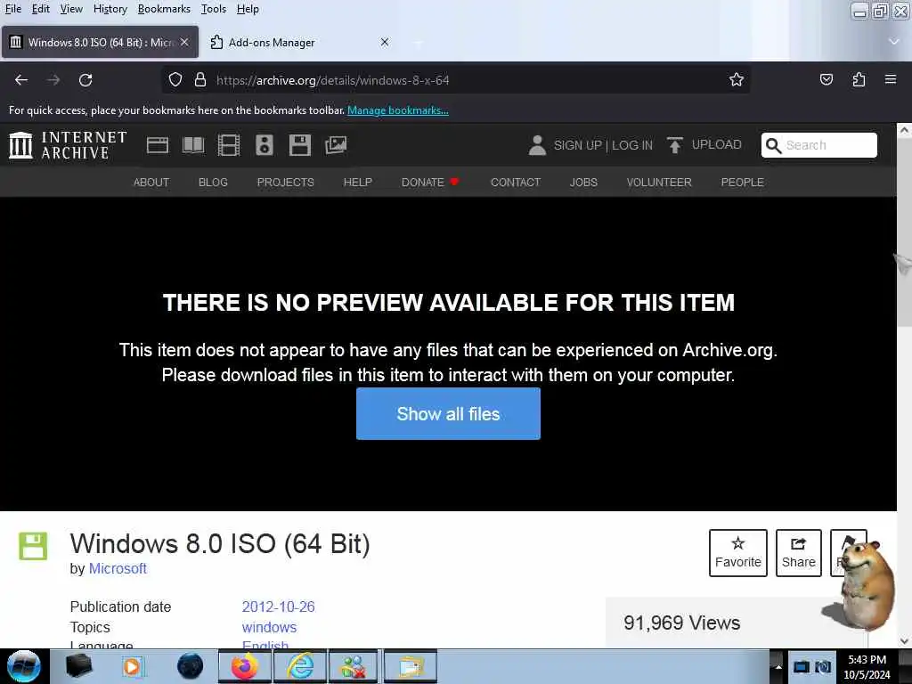
Task: Click the Favorite button
Action: 738,552
